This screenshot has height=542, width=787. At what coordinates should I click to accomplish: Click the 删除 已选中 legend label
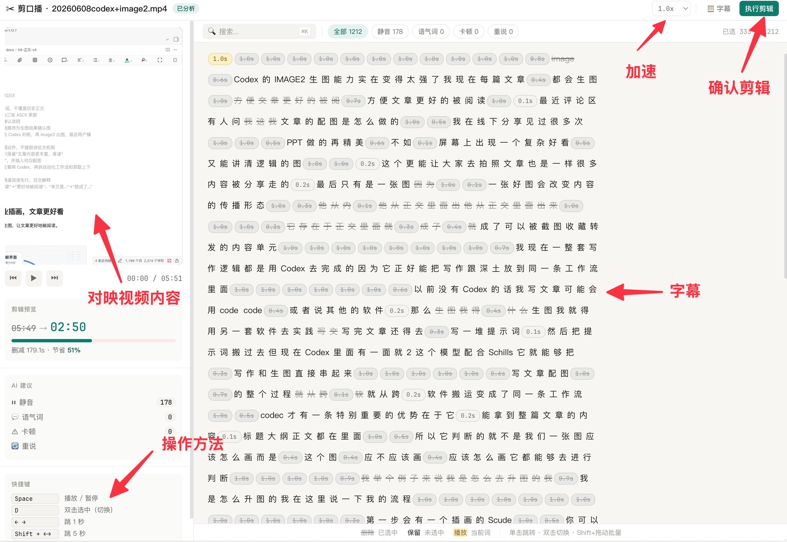[379, 533]
